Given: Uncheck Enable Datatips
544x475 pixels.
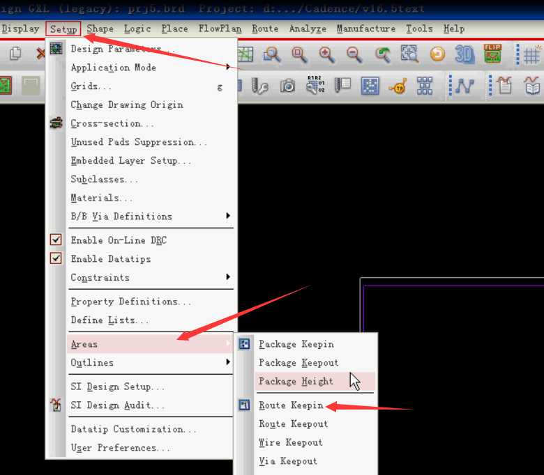Looking at the screenshot, I should tap(56, 258).
